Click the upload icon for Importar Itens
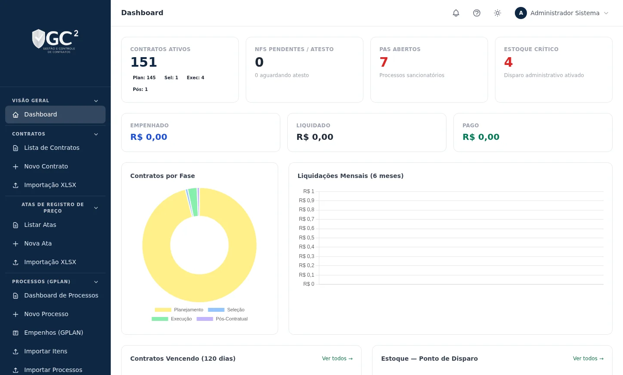 16,352
